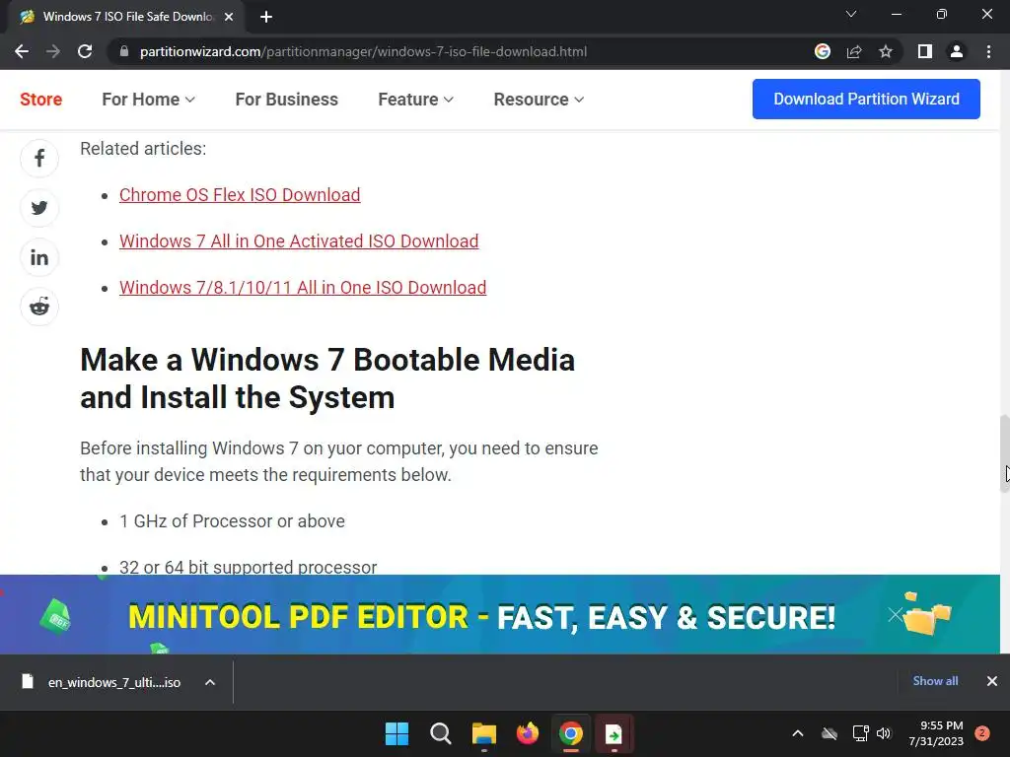Screen dimensions: 1010x757
Task: Close the downloads bar
Action: (992, 681)
